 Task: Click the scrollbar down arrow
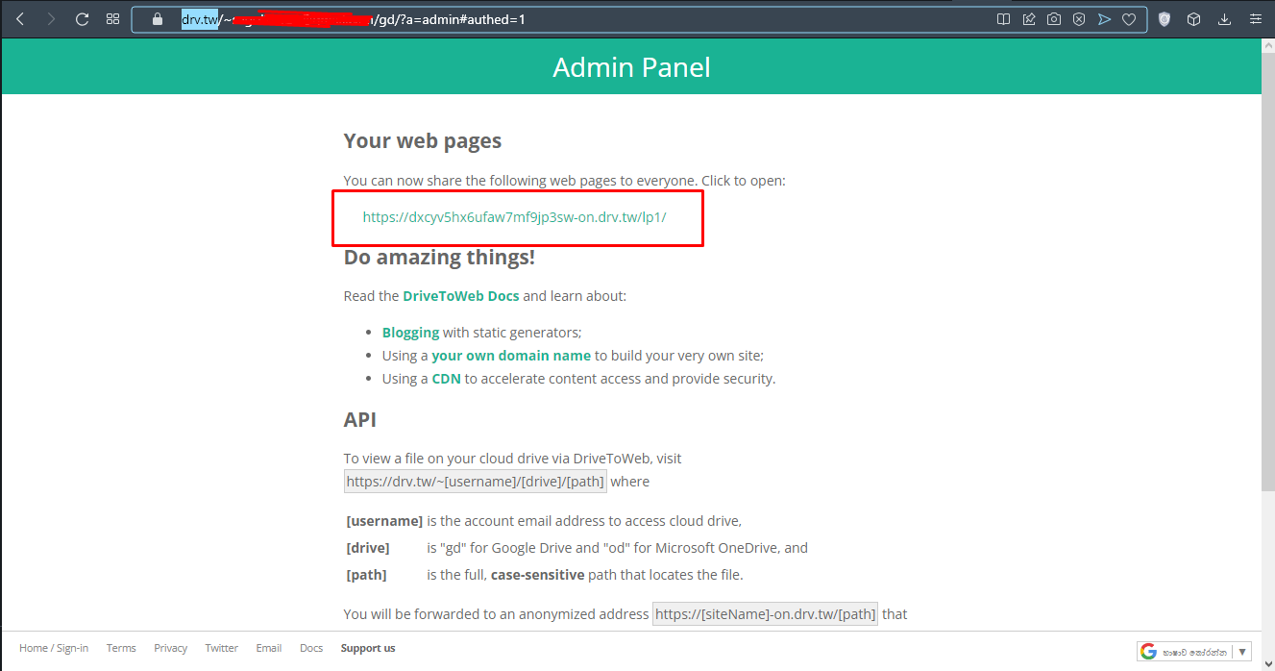[1267, 663]
